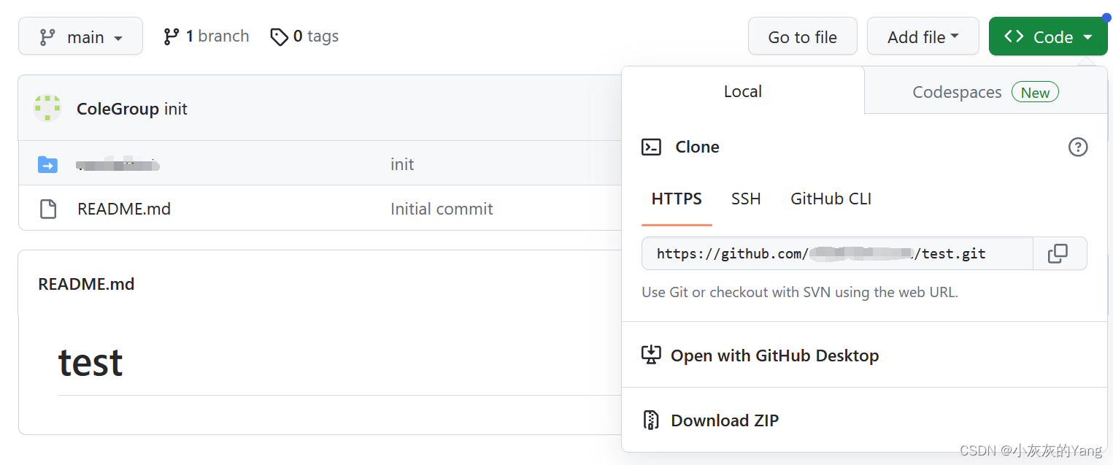Click the GitHub Desktop download icon
This screenshot has width=1113, height=465.
click(650, 356)
